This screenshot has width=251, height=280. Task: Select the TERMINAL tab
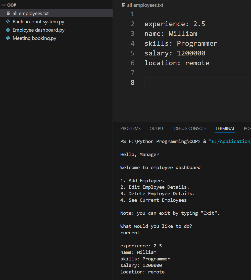click(225, 128)
